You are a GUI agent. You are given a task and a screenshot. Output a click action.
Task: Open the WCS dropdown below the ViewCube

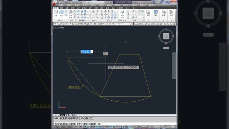[166, 48]
